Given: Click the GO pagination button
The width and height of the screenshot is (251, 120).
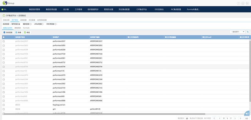Looking at the screenshot, I should [247, 118].
